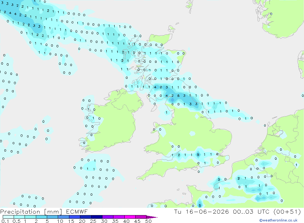Click the palest legend swatch for 0.1–0.5 mm

point(8,217)
